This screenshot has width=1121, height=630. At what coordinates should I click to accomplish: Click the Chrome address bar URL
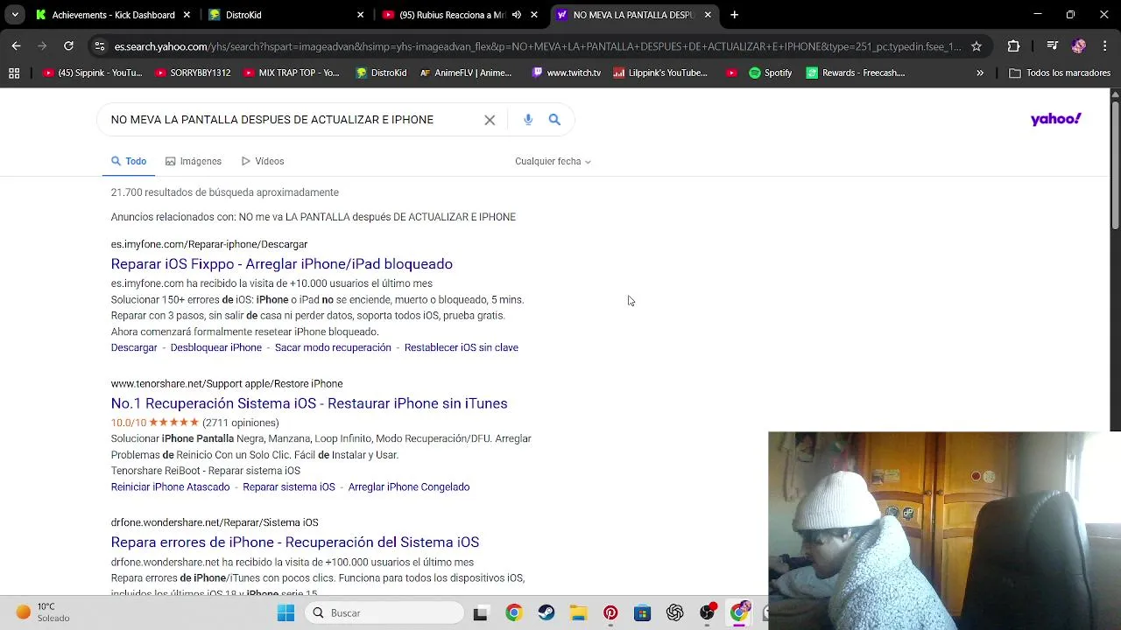(x=536, y=46)
